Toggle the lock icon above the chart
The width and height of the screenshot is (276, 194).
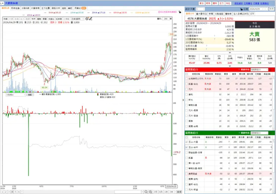pos(180,12)
